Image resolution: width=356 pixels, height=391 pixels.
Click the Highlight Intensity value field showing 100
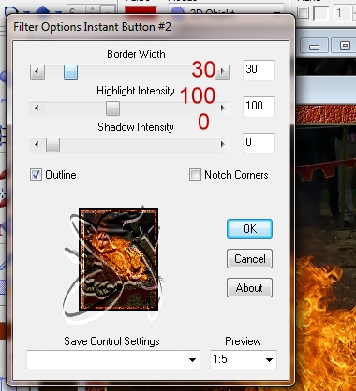pyautogui.click(x=259, y=107)
